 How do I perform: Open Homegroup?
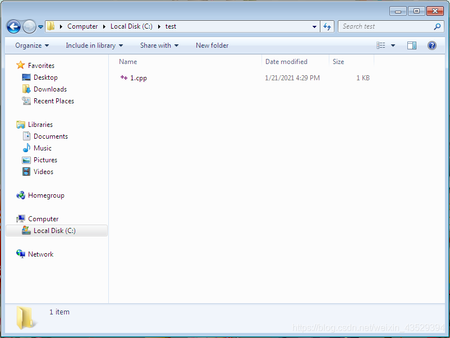click(x=46, y=195)
